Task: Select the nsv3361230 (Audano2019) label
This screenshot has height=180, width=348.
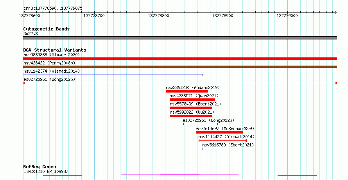Action: 193,87
